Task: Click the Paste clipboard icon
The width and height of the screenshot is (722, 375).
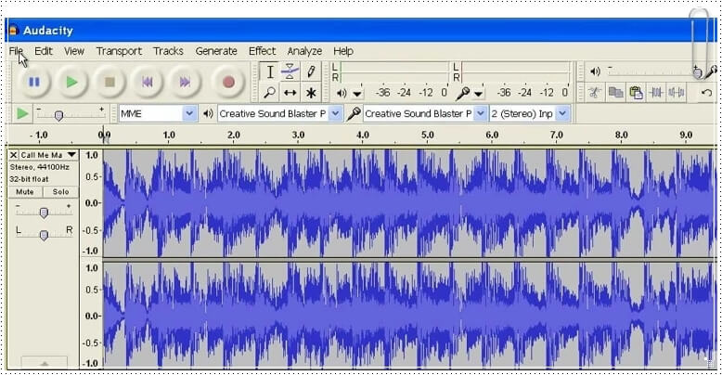Action: point(636,93)
